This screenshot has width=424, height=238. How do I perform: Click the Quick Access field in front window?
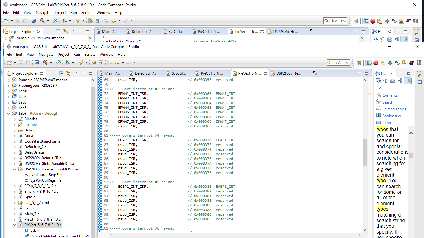click(338, 63)
